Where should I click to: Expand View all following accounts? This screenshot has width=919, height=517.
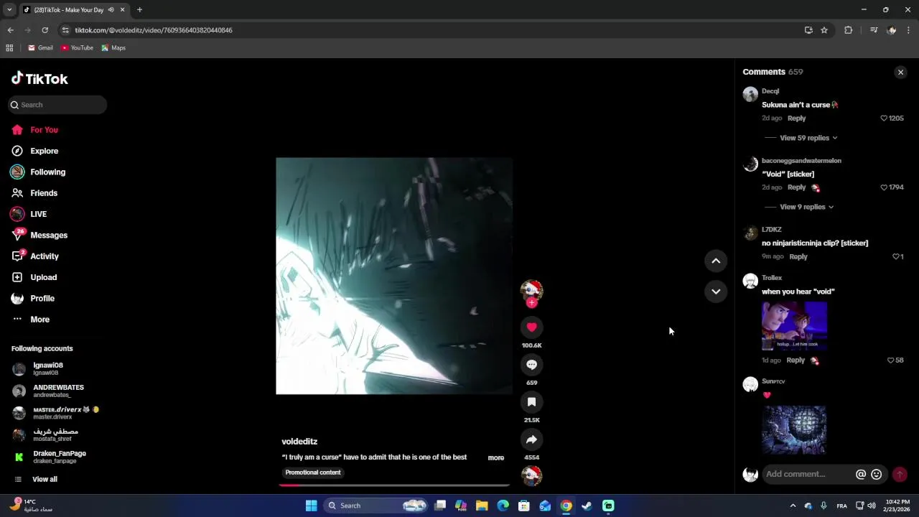[45, 480]
